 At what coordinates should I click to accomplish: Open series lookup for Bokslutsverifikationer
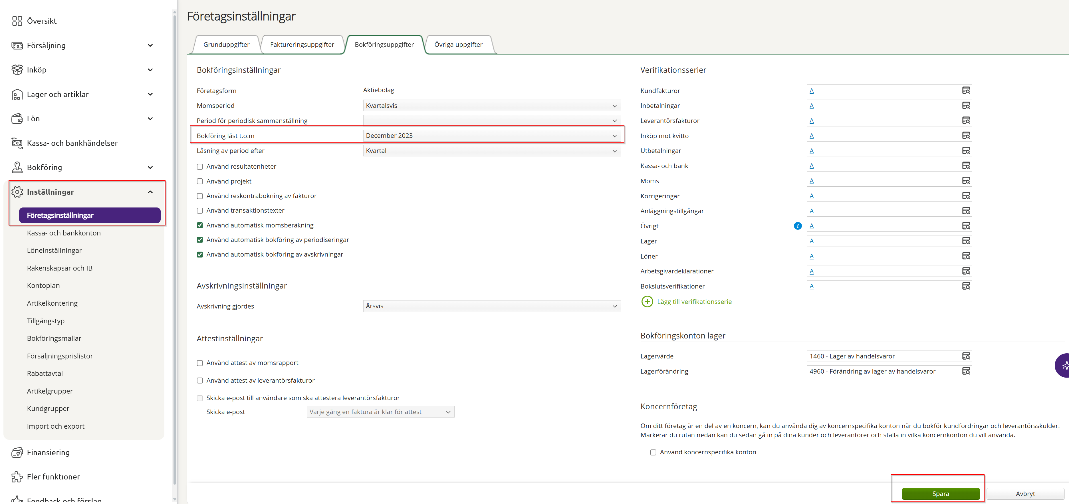[x=966, y=286]
